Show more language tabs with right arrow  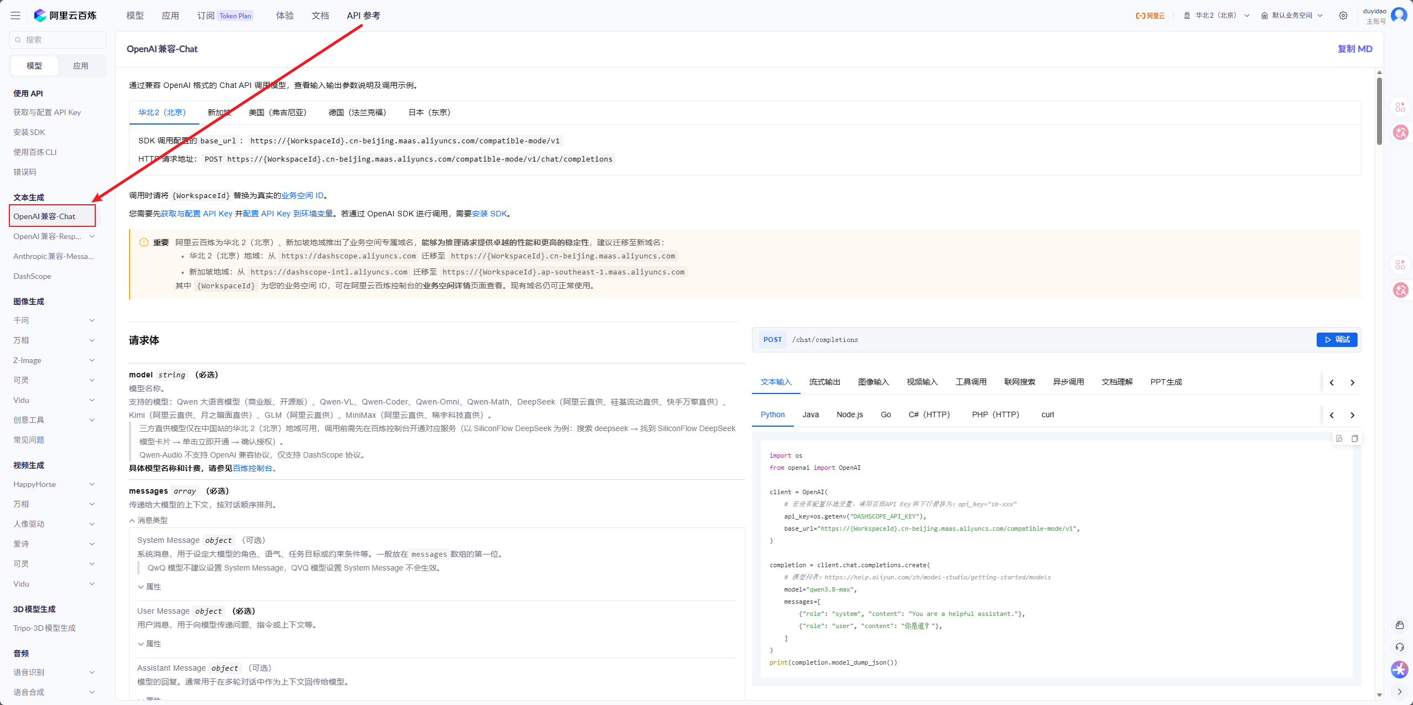[x=1353, y=415]
